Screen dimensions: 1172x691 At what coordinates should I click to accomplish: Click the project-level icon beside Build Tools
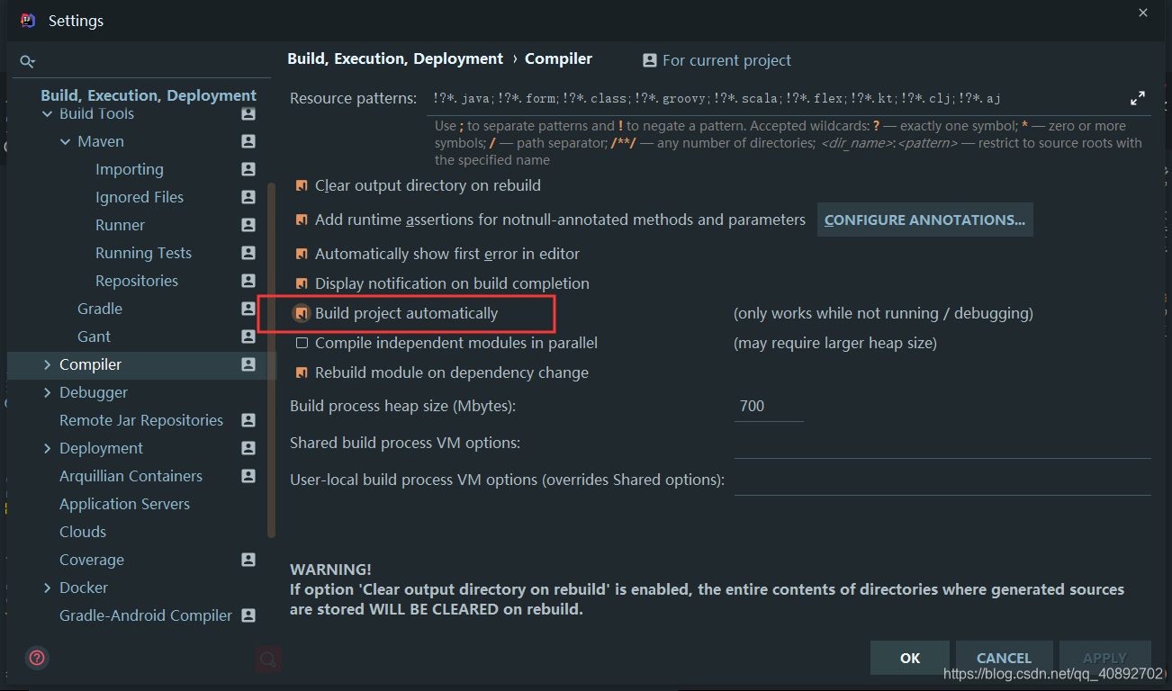248,113
